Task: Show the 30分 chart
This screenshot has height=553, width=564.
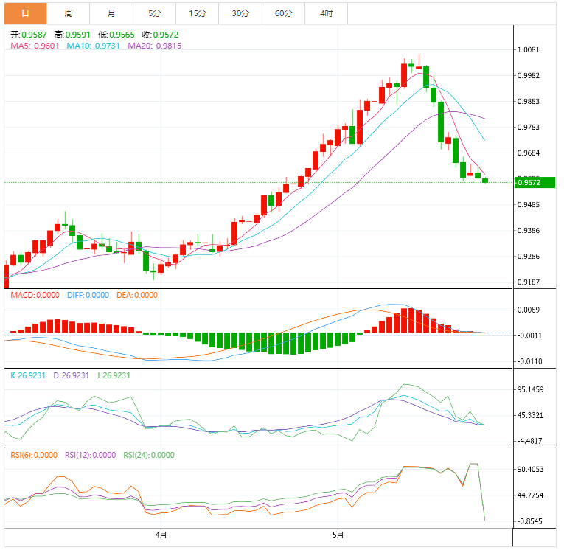Action: [x=240, y=13]
